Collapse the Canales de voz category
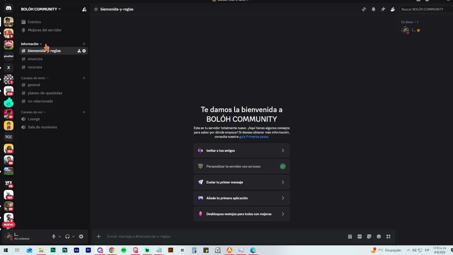The image size is (453, 255). pyautogui.click(x=33, y=112)
